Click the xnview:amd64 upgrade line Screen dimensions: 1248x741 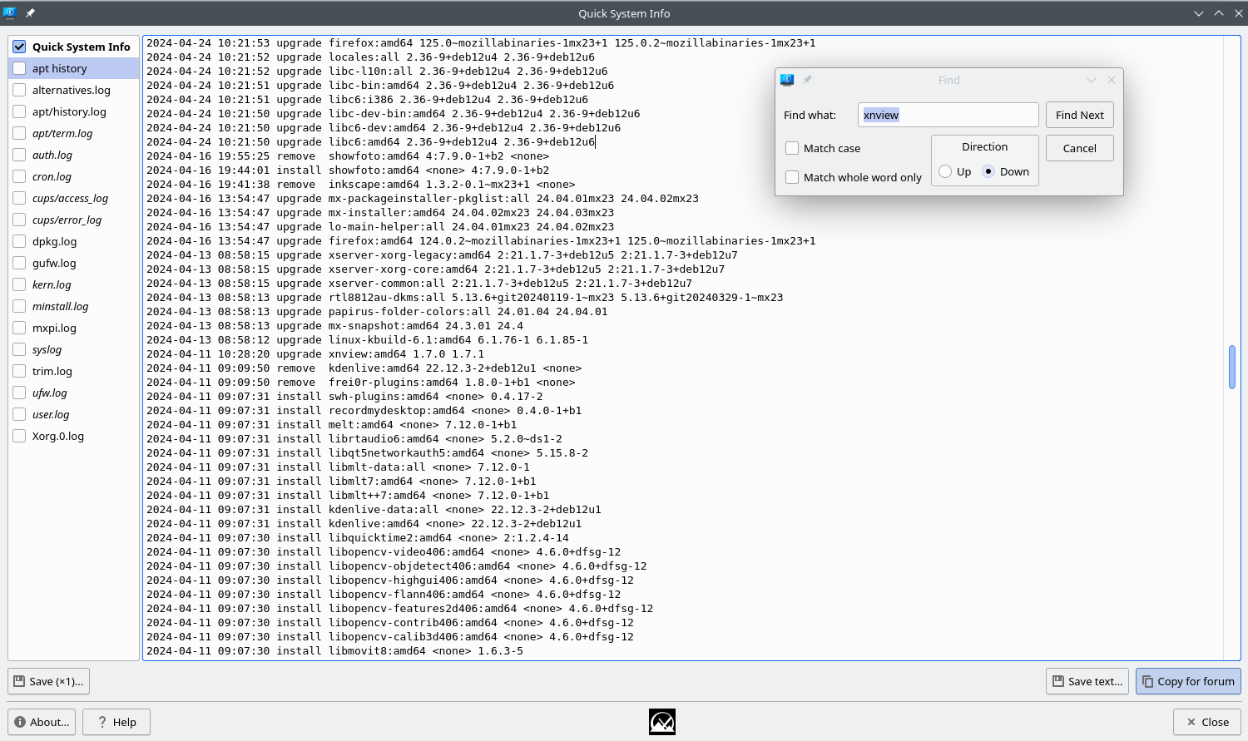coord(315,354)
